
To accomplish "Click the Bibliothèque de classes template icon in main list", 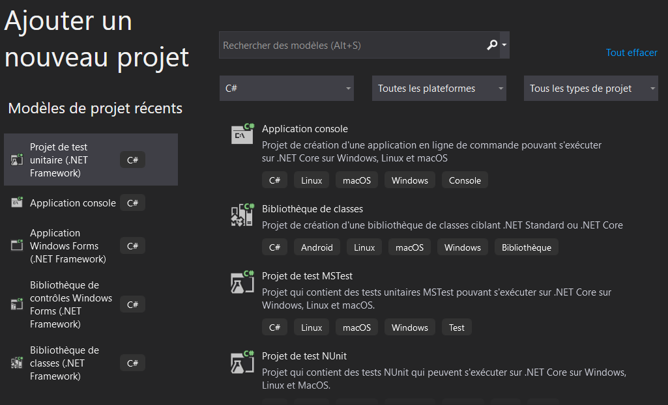I will (243, 214).
